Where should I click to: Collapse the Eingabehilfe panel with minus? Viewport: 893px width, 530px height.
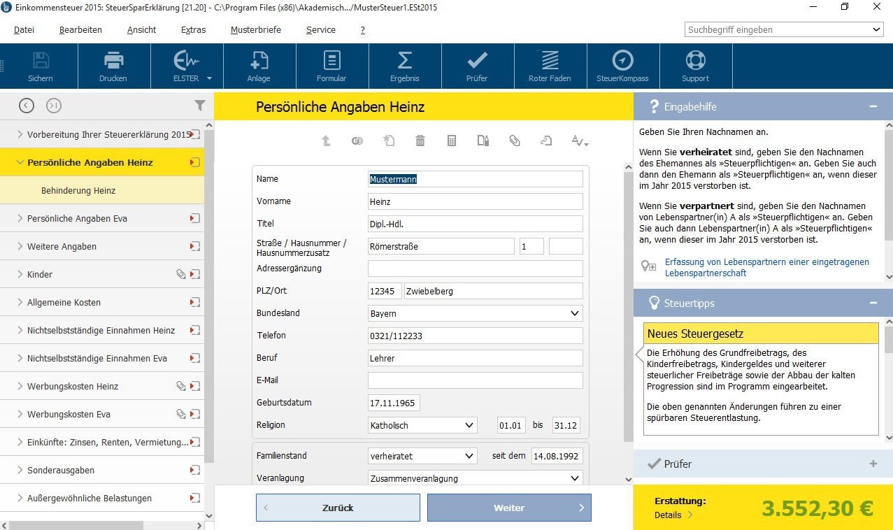[x=873, y=106]
